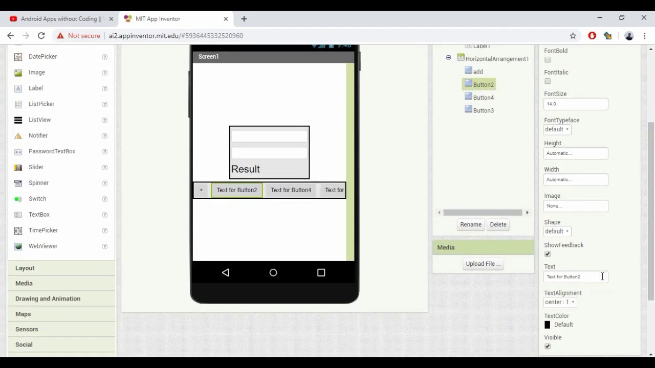Open help for Image component
This screenshot has width=655, height=368.
tap(105, 73)
